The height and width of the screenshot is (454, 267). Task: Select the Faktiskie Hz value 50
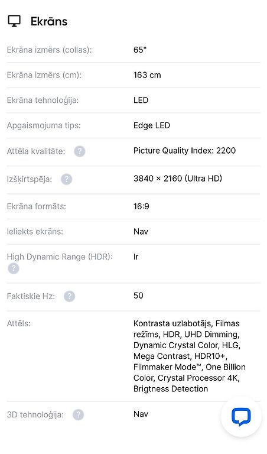click(138, 296)
